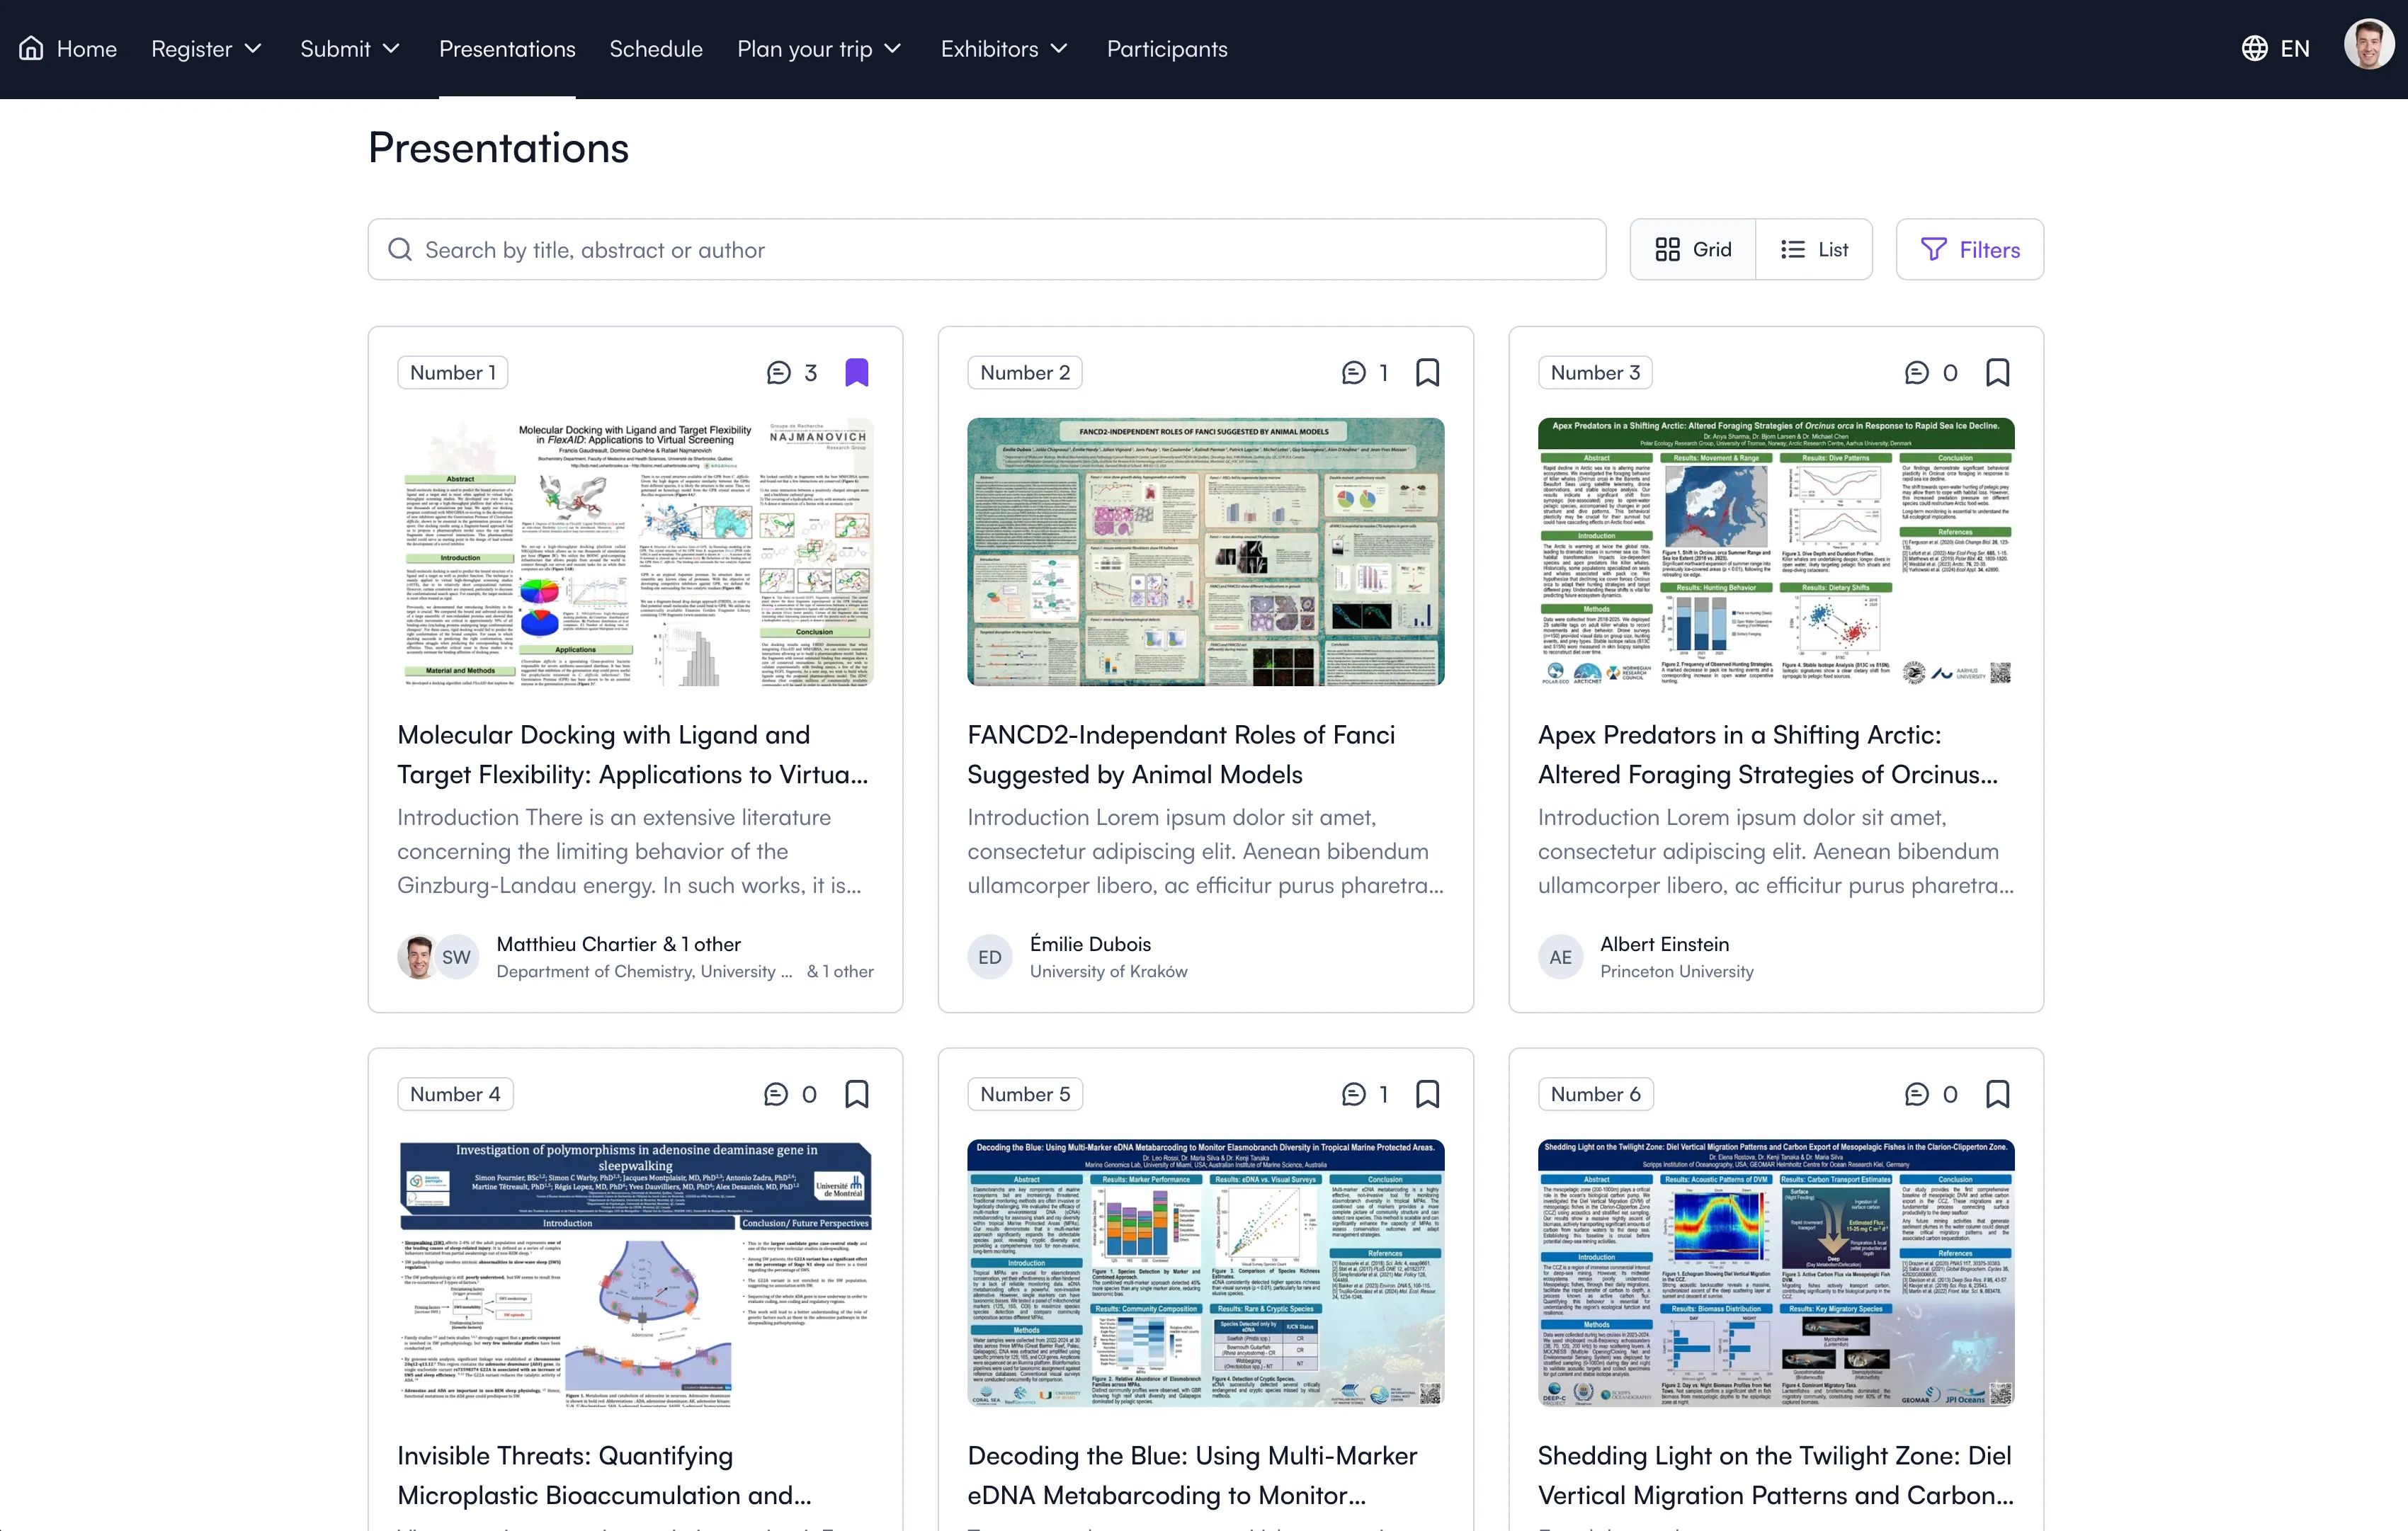Bookmark the Number 2 presentation
The image size is (2408, 1531).
1427,372
